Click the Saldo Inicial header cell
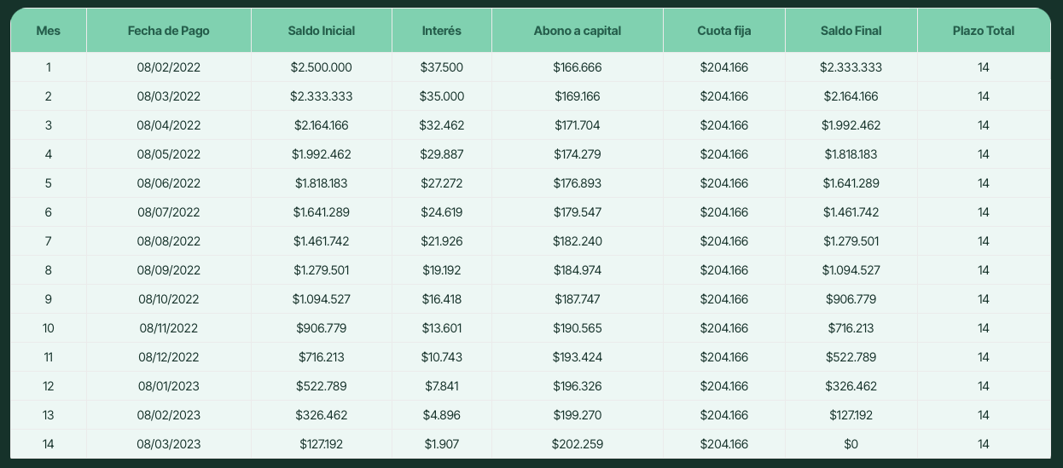The height and width of the screenshot is (468, 1063). click(322, 31)
